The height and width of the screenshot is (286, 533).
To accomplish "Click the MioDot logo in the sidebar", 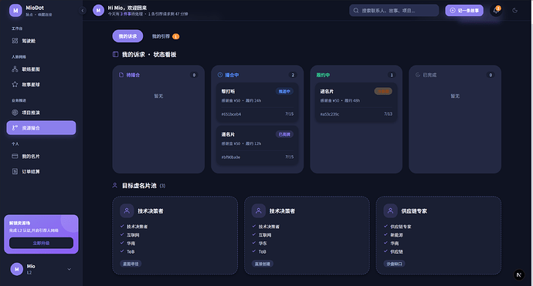I will pos(15,11).
